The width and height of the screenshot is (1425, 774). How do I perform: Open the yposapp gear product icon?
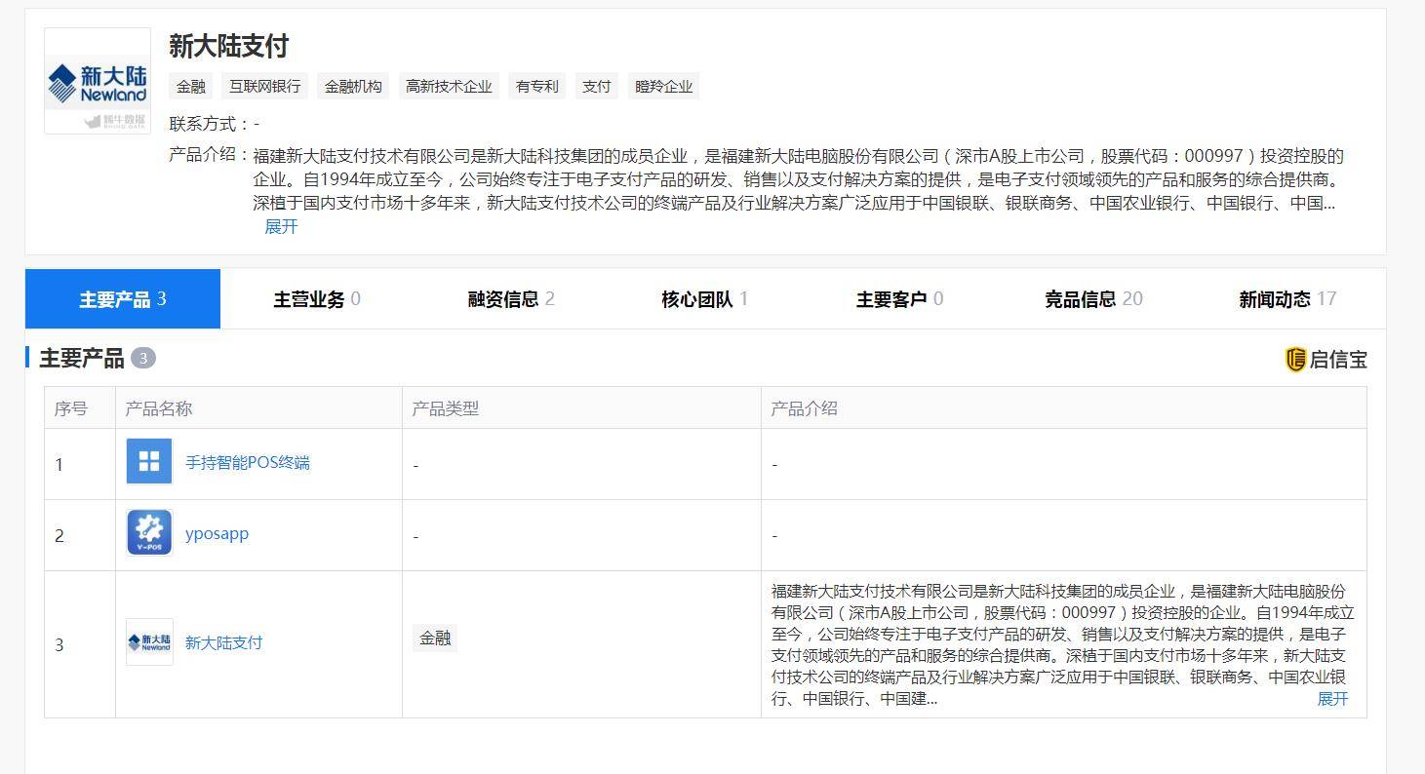pyautogui.click(x=149, y=533)
